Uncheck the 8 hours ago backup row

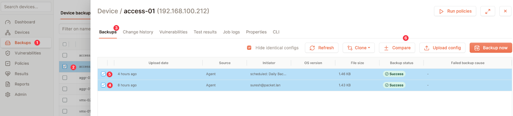click(x=103, y=85)
